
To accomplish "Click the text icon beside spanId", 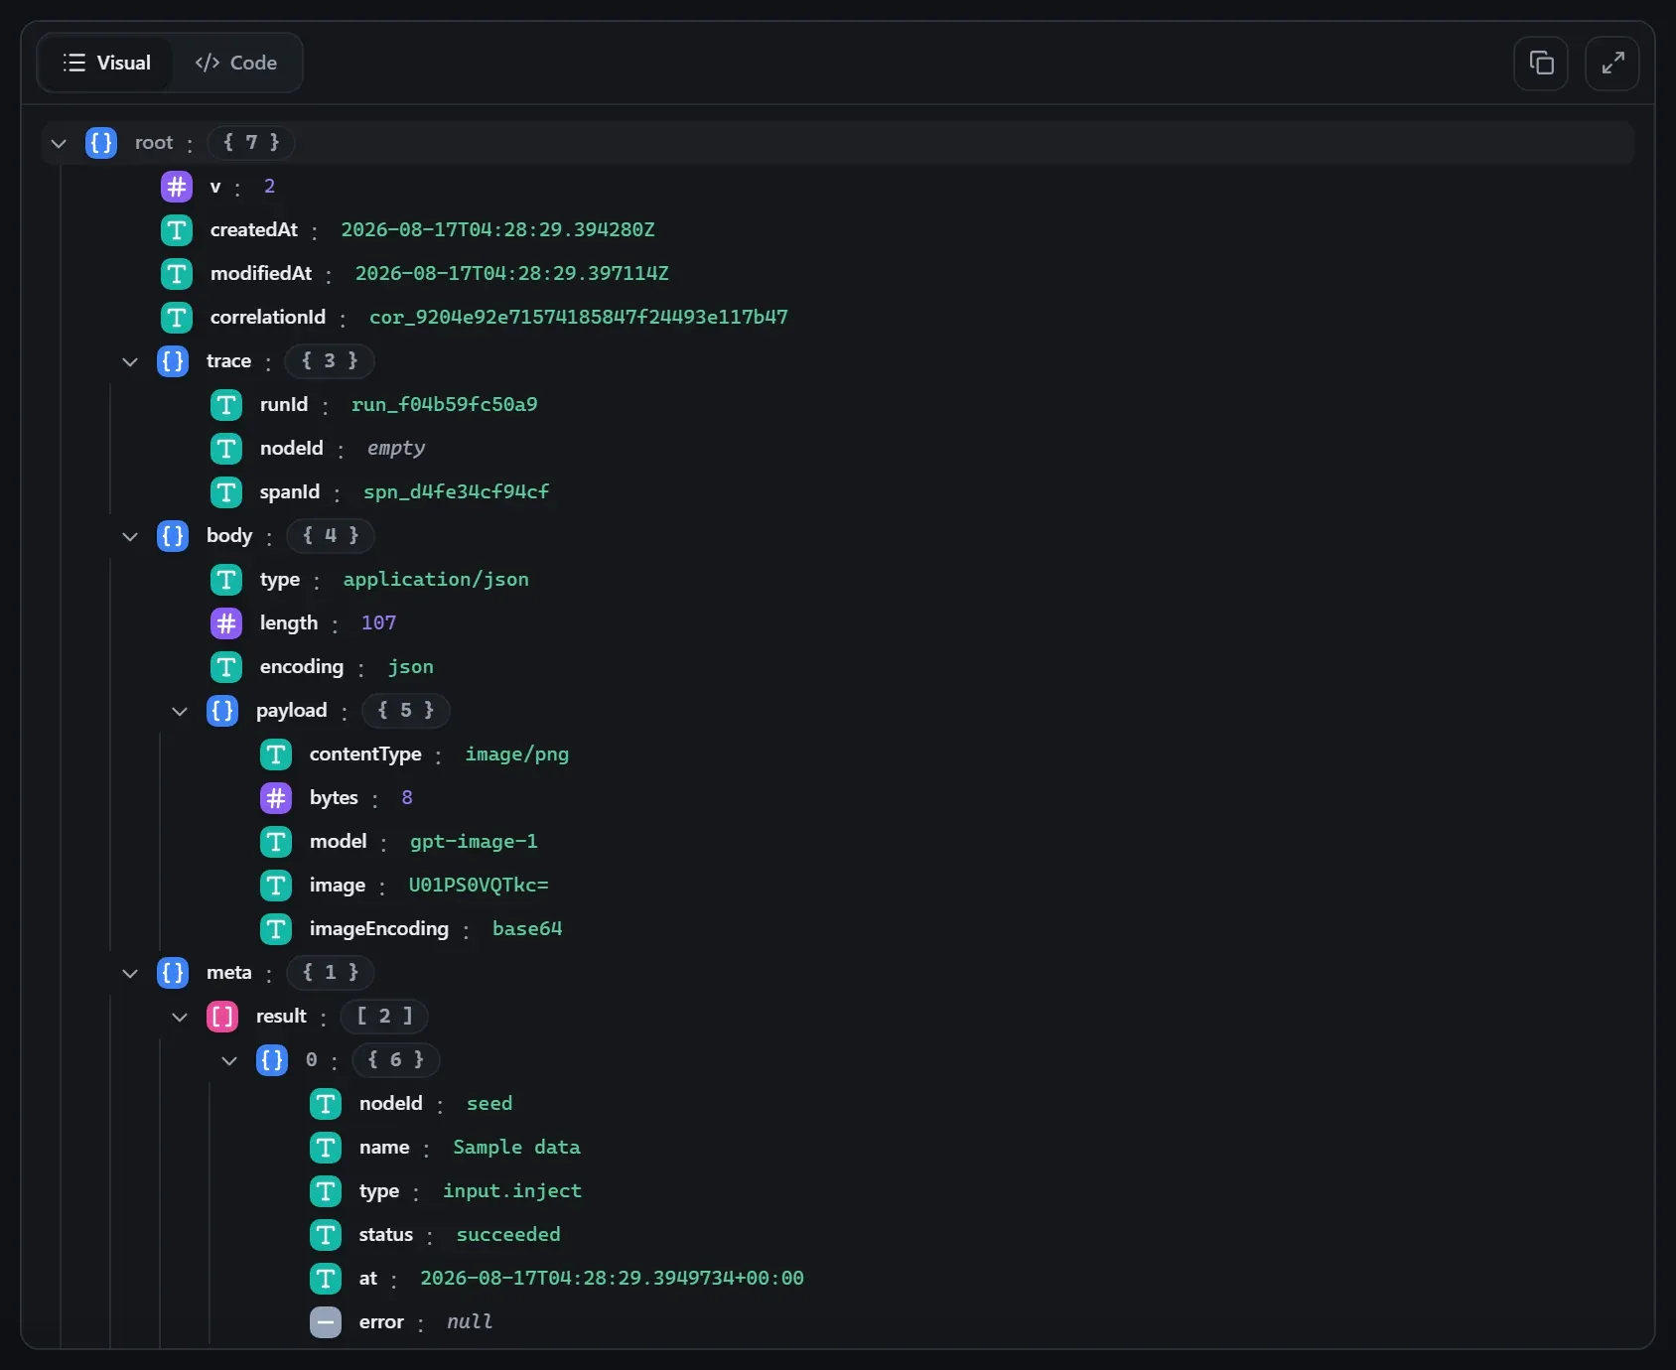I will (x=226, y=492).
